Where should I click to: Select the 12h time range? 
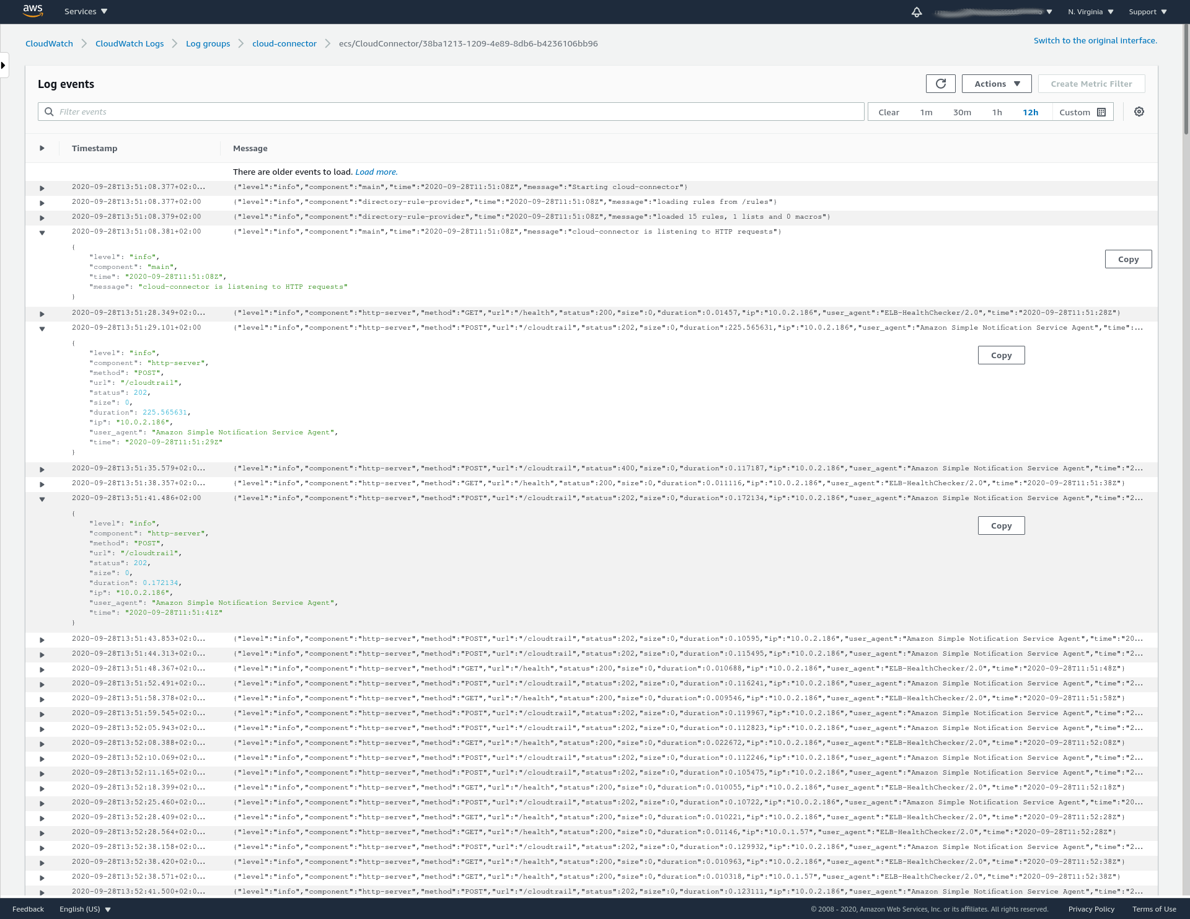point(1030,112)
